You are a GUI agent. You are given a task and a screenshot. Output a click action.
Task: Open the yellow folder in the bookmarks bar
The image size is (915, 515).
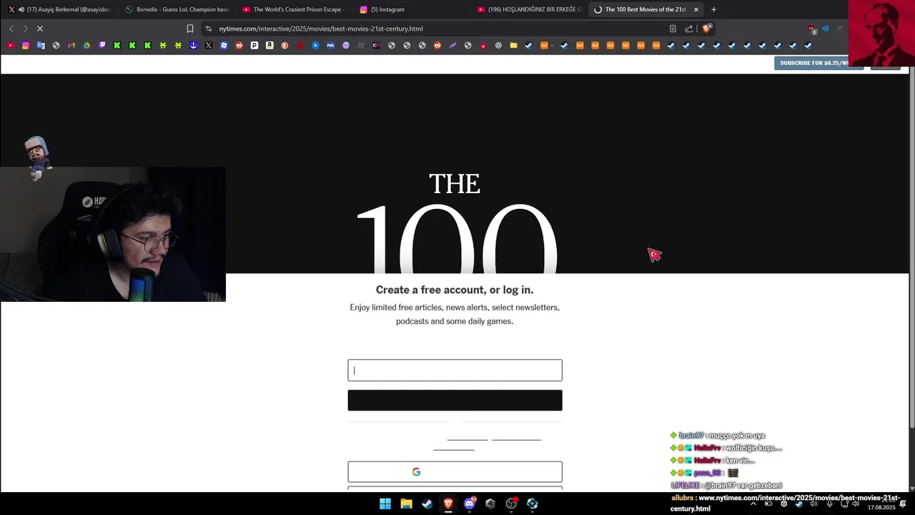click(x=513, y=45)
